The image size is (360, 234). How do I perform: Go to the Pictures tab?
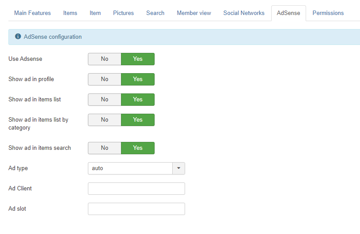[x=123, y=13]
